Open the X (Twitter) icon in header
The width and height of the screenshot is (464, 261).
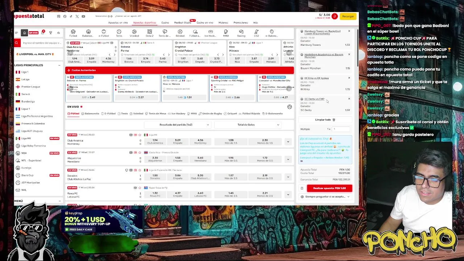pyautogui.click(x=77, y=16)
